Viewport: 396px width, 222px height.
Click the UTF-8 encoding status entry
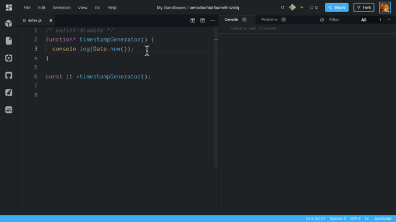pos(355,219)
